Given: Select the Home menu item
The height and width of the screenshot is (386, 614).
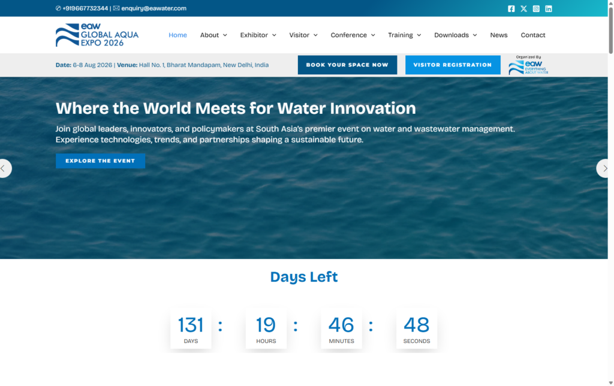Looking at the screenshot, I should (x=177, y=35).
